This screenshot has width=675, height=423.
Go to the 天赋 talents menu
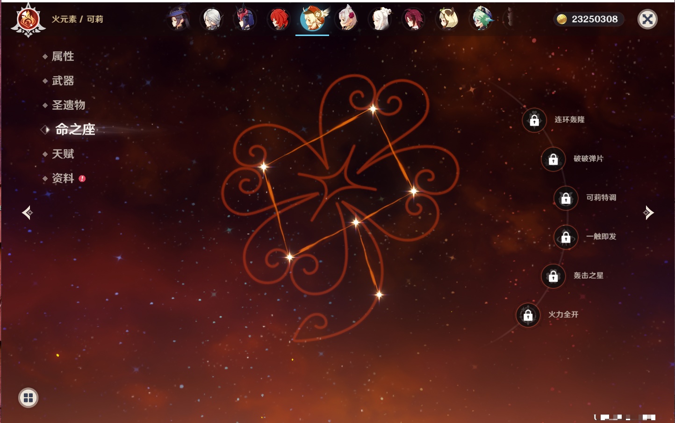(63, 154)
